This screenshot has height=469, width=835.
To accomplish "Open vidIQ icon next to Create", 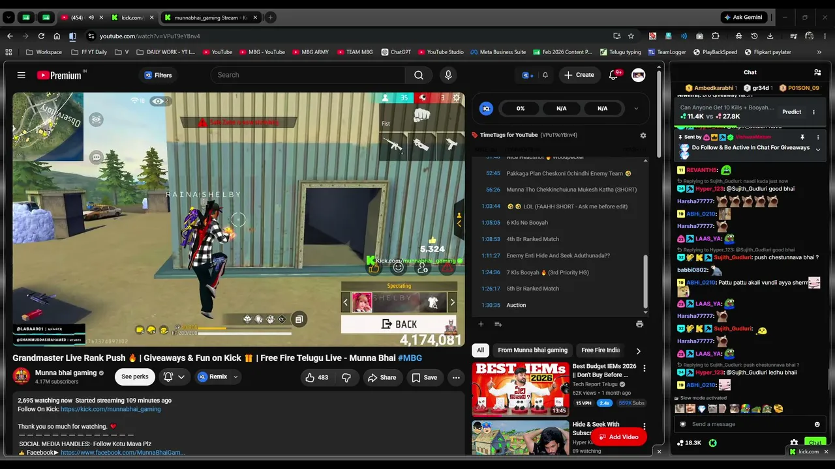I will pos(527,75).
